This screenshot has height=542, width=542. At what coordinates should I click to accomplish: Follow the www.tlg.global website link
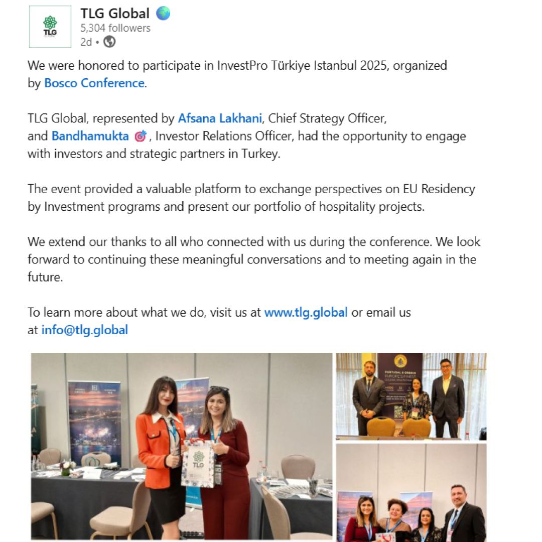tap(306, 312)
